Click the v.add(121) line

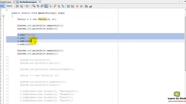click(25, 44)
